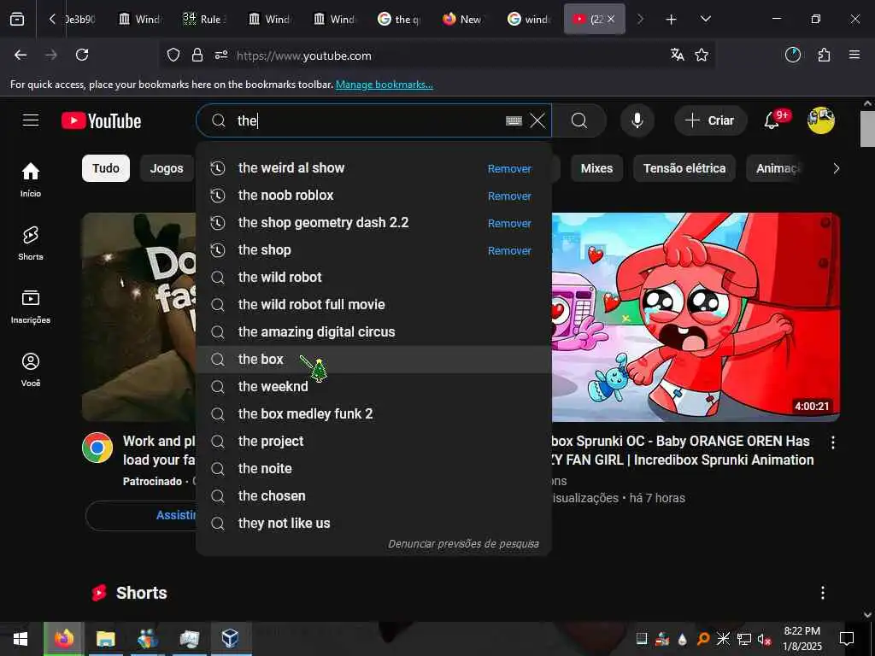Screen dimensions: 875x656
Task: Open File Explorer from the taskbar
Action: (105, 639)
